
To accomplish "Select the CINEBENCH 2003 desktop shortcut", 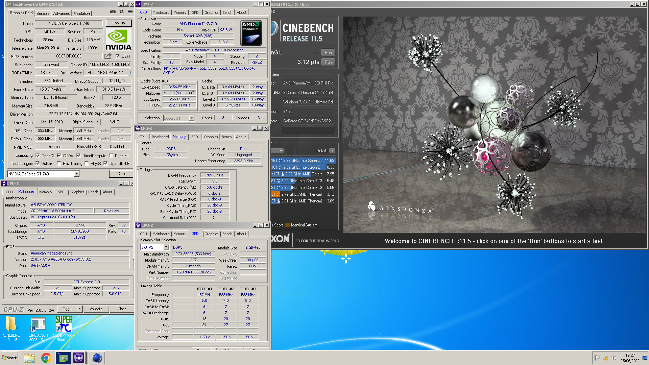I will pos(38,329).
